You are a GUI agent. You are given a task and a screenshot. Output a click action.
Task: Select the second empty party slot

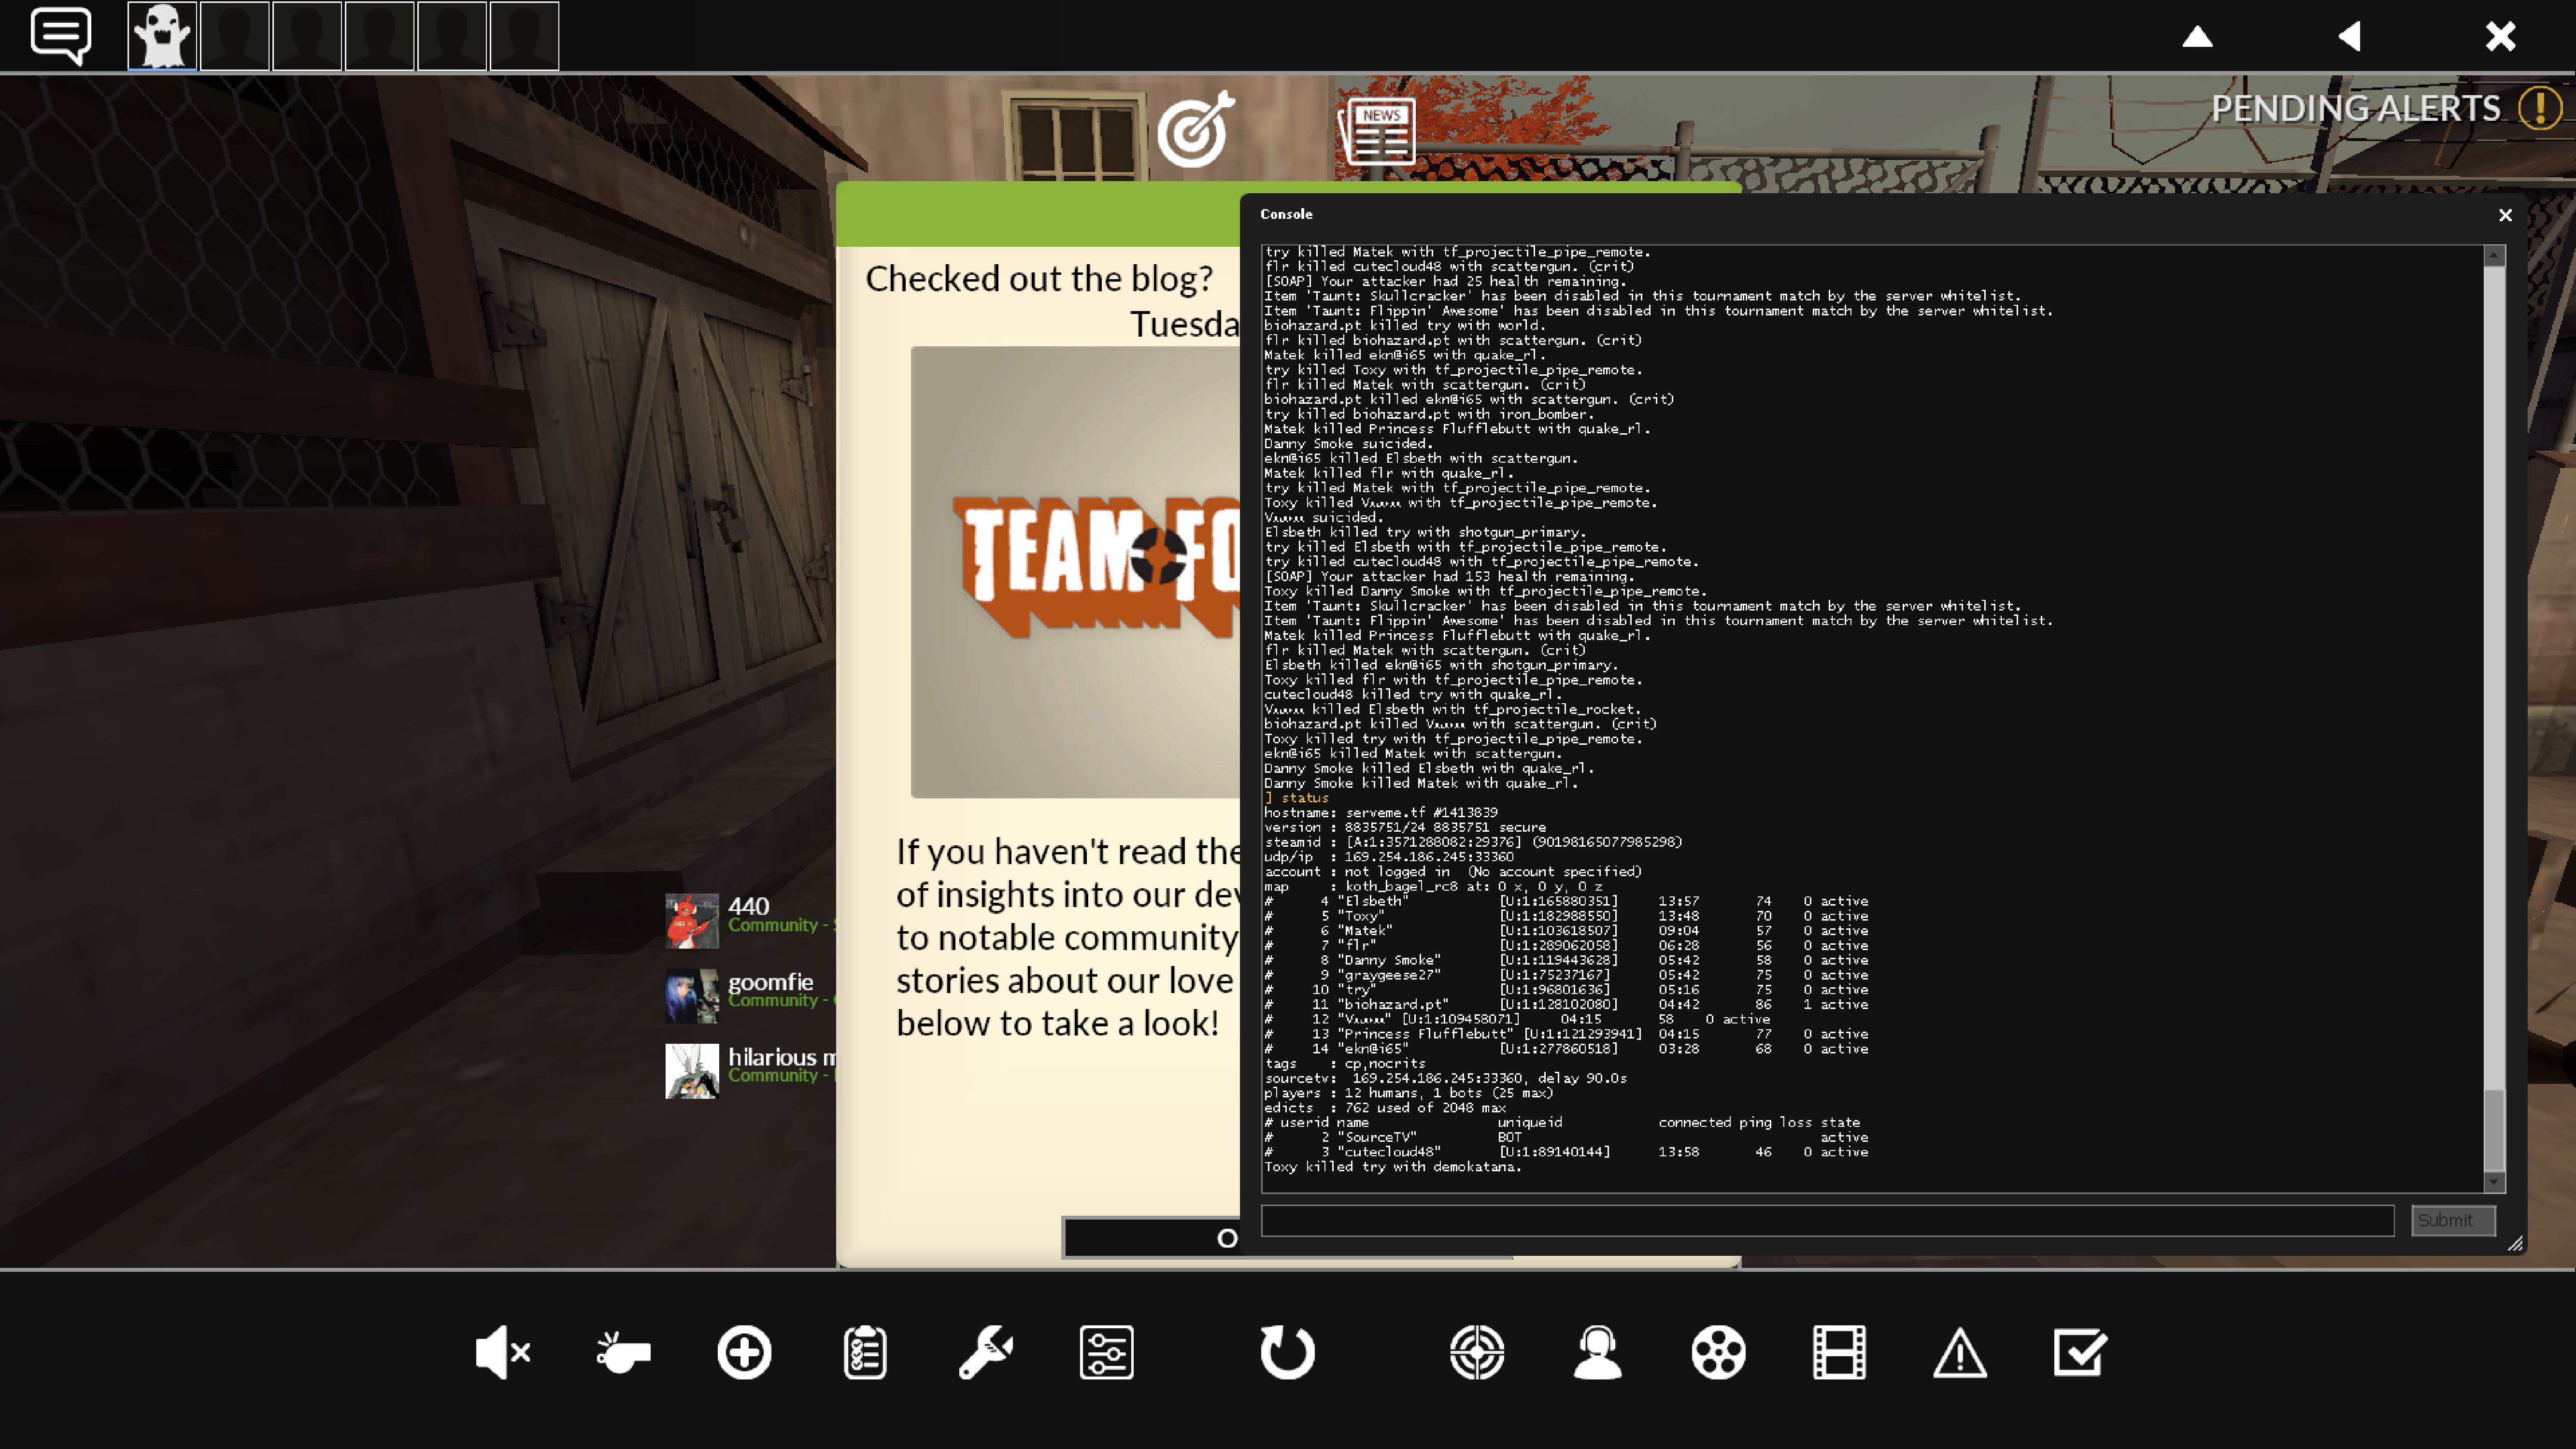pyautogui.click(x=307, y=36)
